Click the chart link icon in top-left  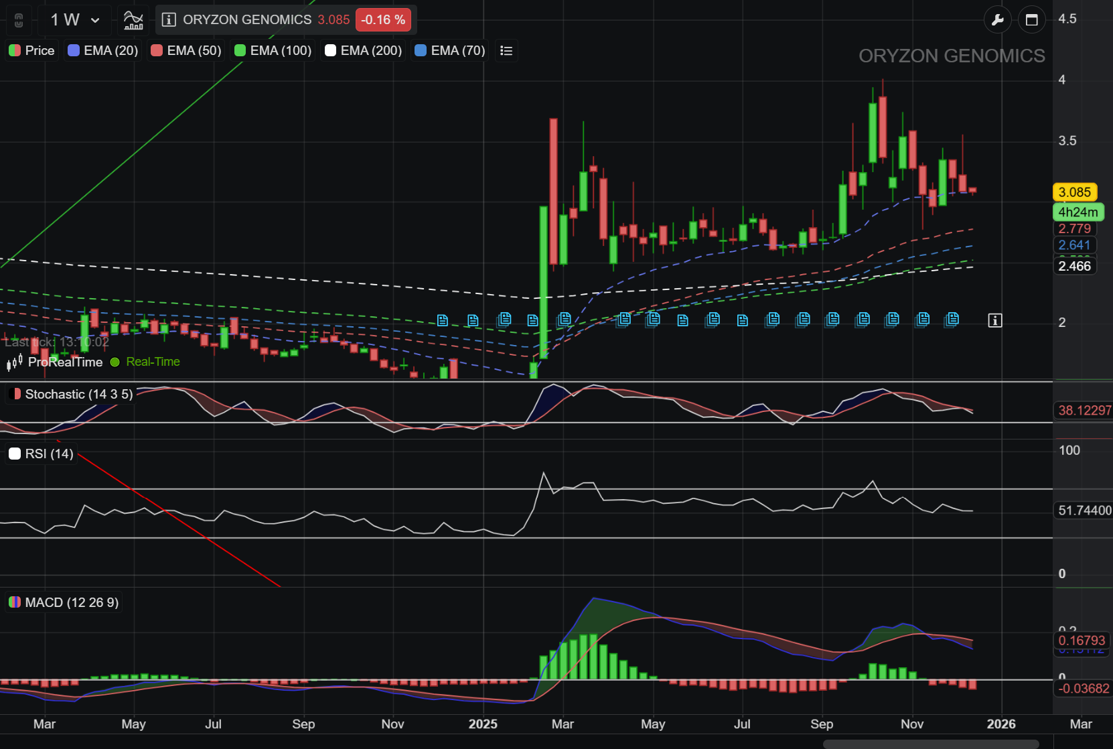pyautogui.click(x=19, y=20)
